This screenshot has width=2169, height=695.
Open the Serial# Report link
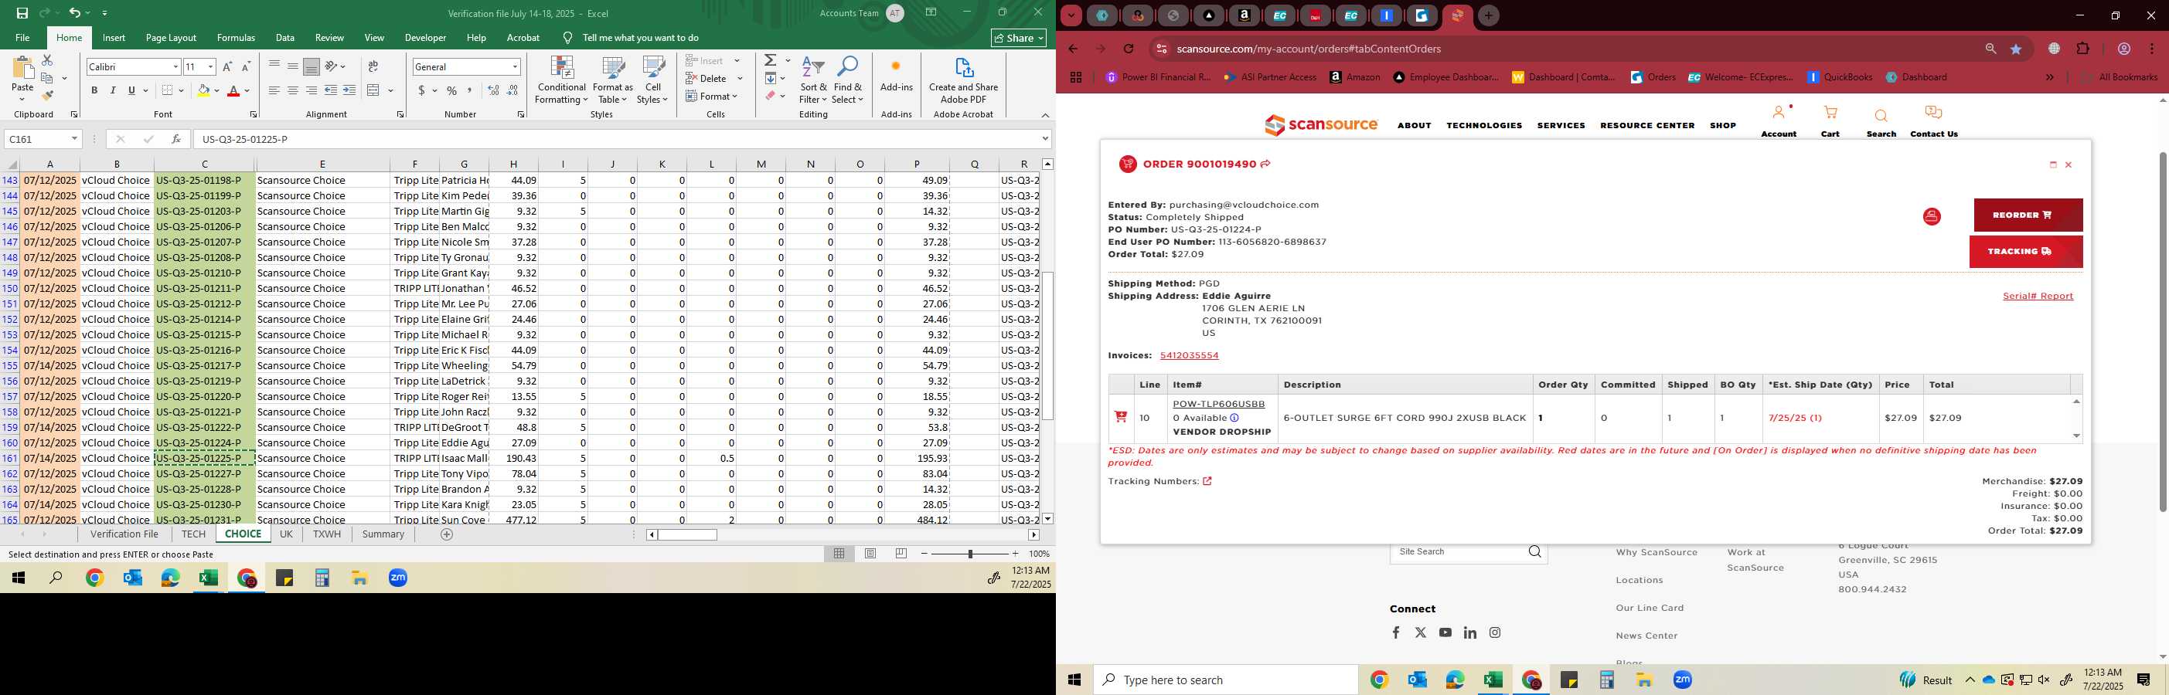point(2038,297)
